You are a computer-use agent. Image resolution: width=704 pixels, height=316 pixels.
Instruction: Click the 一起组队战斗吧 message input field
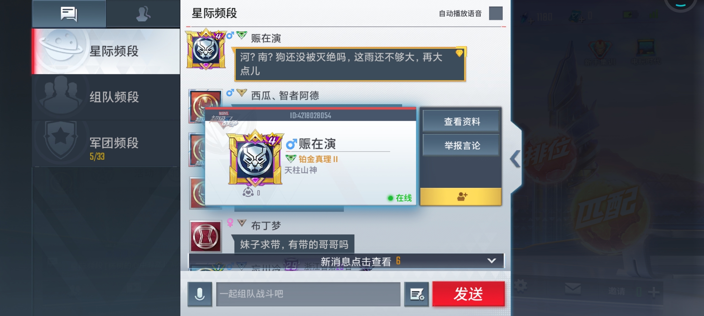(x=308, y=294)
